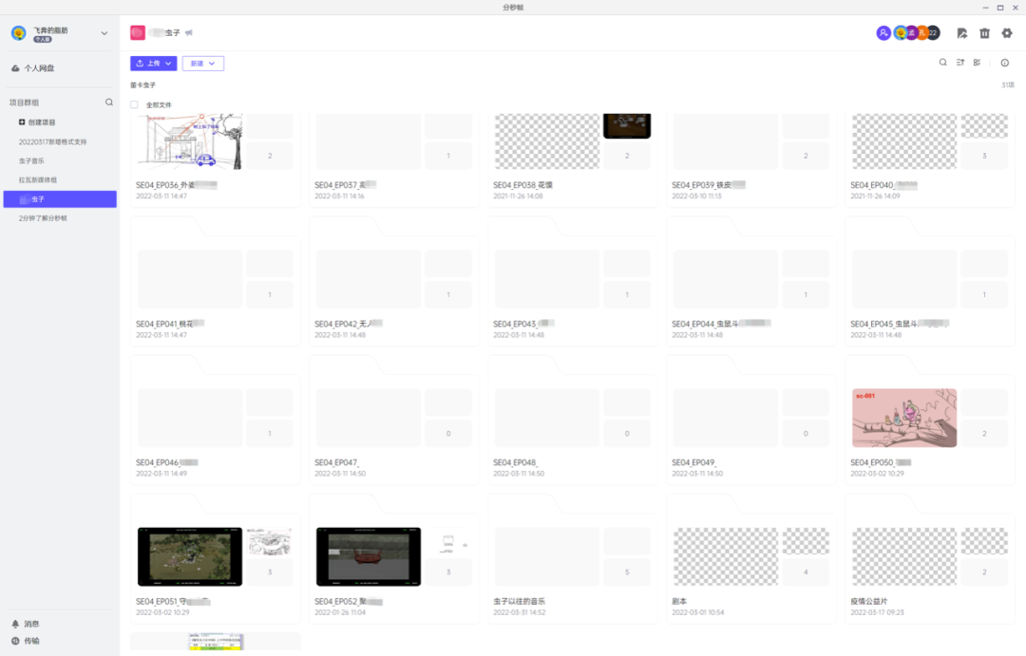The width and height of the screenshot is (1026, 656).
Task: Click the sunflower member avatar in header
Action: pos(901,32)
